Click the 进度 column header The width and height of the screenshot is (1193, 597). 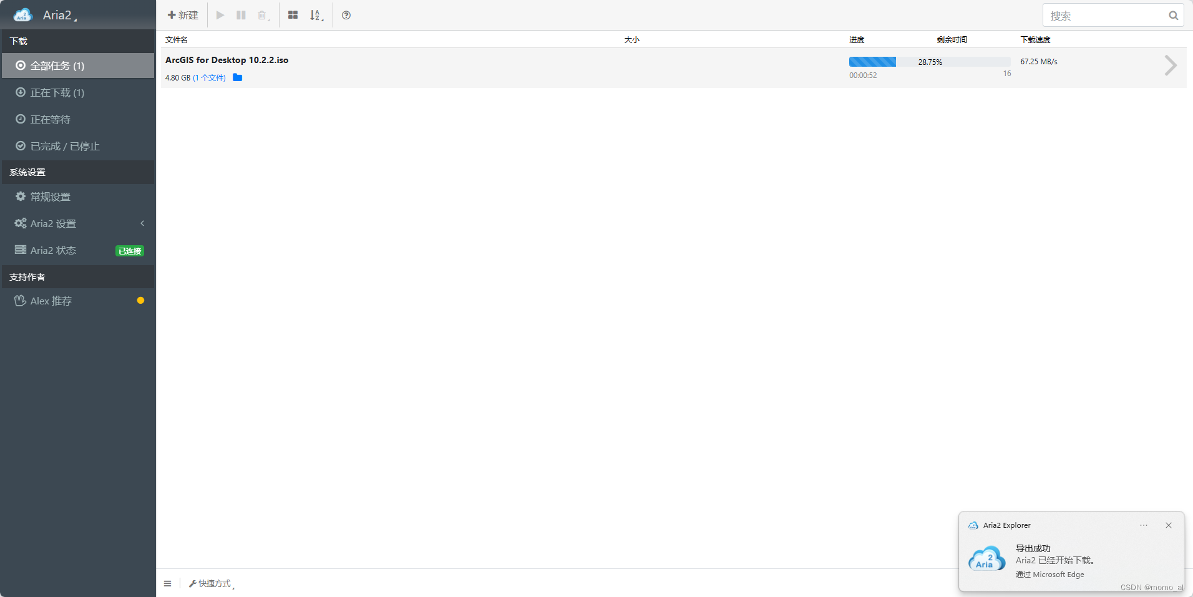pyautogui.click(x=857, y=39)
